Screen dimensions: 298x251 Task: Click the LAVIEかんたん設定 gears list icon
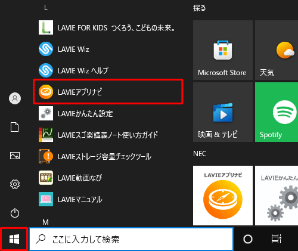coord(46,113)
